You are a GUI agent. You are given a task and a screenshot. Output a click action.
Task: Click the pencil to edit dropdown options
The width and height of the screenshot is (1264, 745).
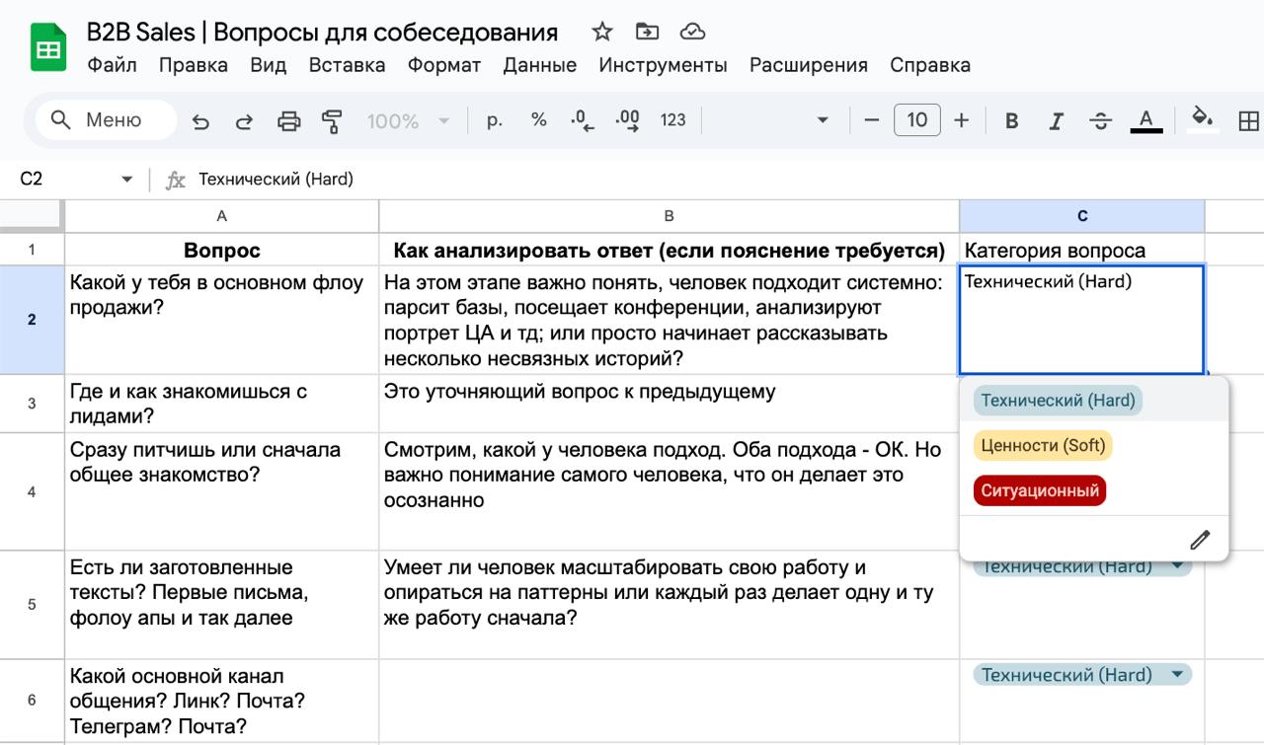(1199, 539)
